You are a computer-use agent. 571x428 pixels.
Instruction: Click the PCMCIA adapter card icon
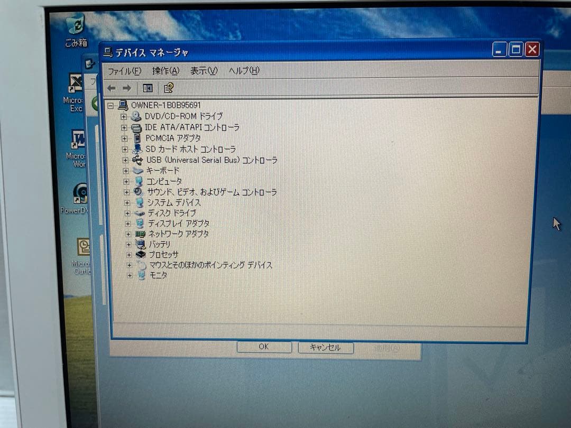(x=137, y=138)
